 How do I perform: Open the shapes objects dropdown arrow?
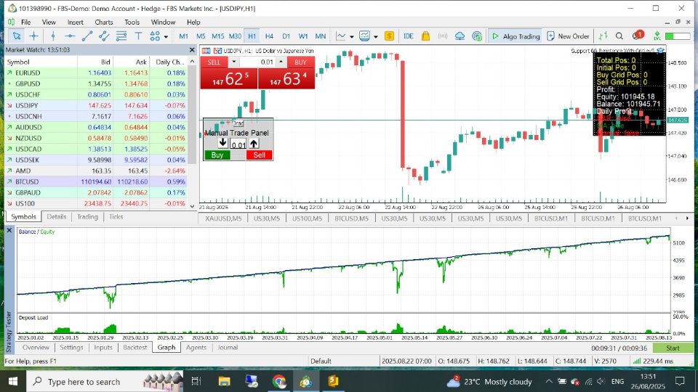pyautogui.click(x=166, y=37)
